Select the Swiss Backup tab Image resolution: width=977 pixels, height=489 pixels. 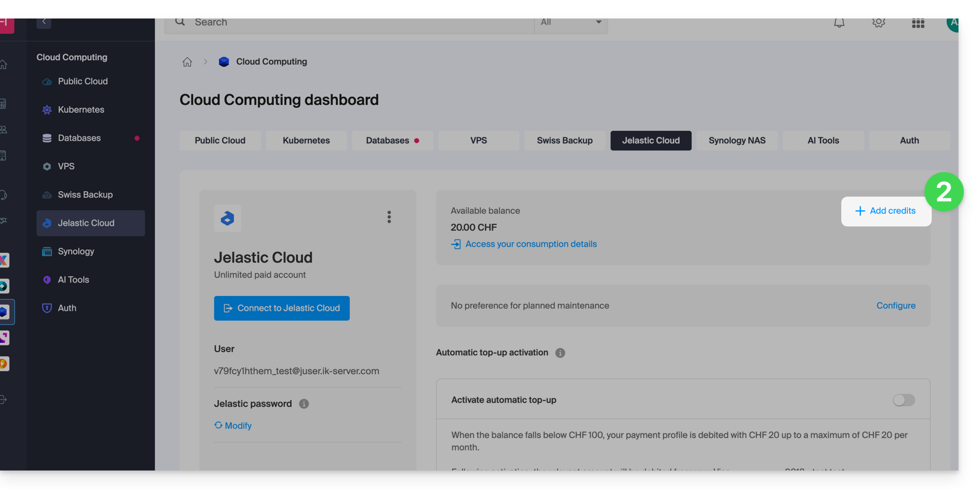564,141
